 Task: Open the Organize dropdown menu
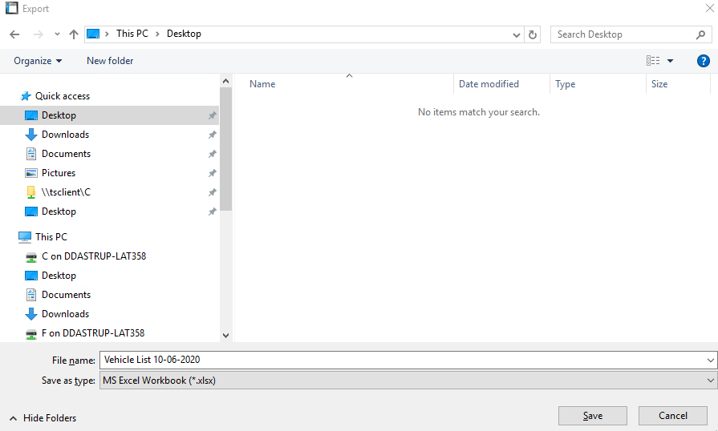(38, 61)
